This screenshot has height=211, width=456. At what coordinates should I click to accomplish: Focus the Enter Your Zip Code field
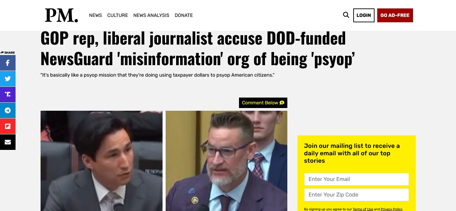click(x=356, y=195)
